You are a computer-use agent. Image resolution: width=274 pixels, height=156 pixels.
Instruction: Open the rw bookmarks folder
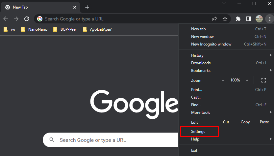(10, 29)
